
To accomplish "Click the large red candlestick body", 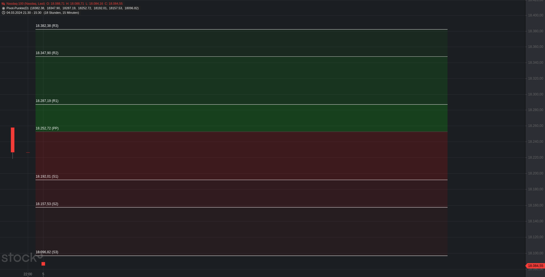I will point(12,140).
